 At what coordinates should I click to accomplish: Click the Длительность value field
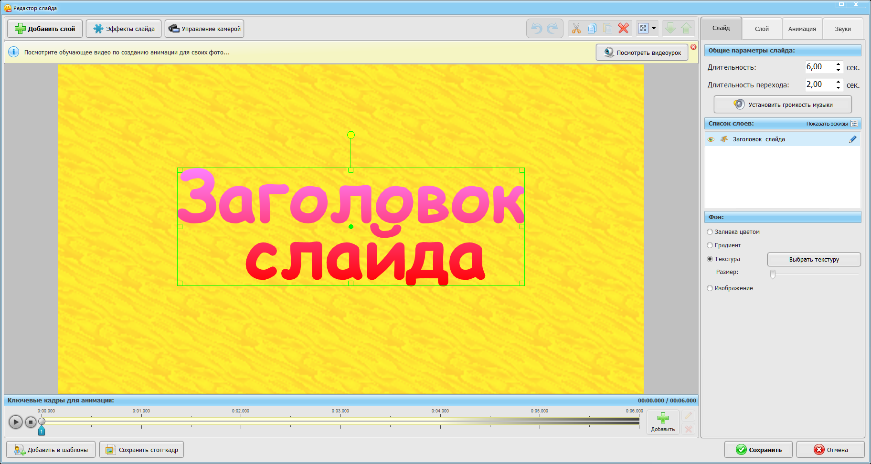pos(819,67)
